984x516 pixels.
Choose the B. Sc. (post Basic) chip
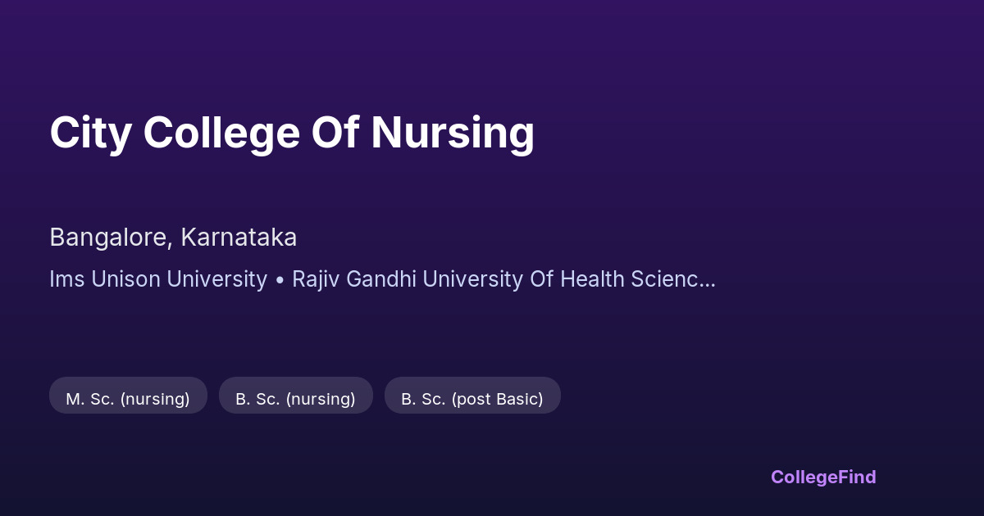tap(472, 399)
